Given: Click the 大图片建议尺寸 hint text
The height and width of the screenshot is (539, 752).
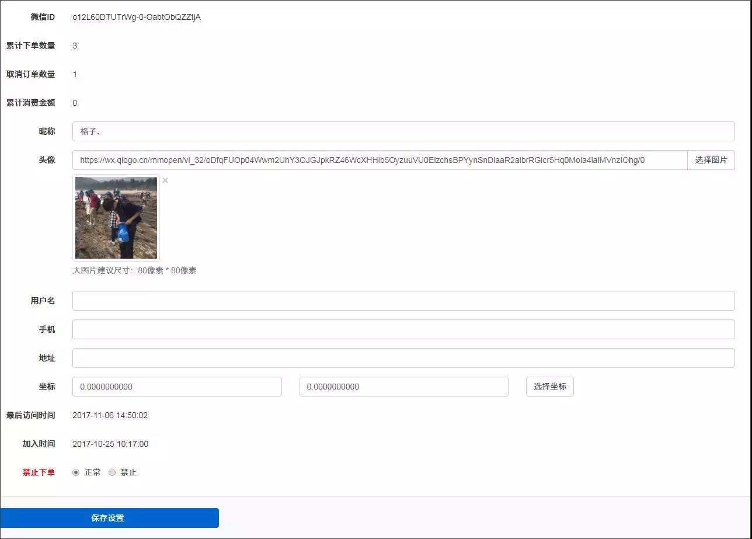Looking at the screenshot, I should [x=134, y=270].
